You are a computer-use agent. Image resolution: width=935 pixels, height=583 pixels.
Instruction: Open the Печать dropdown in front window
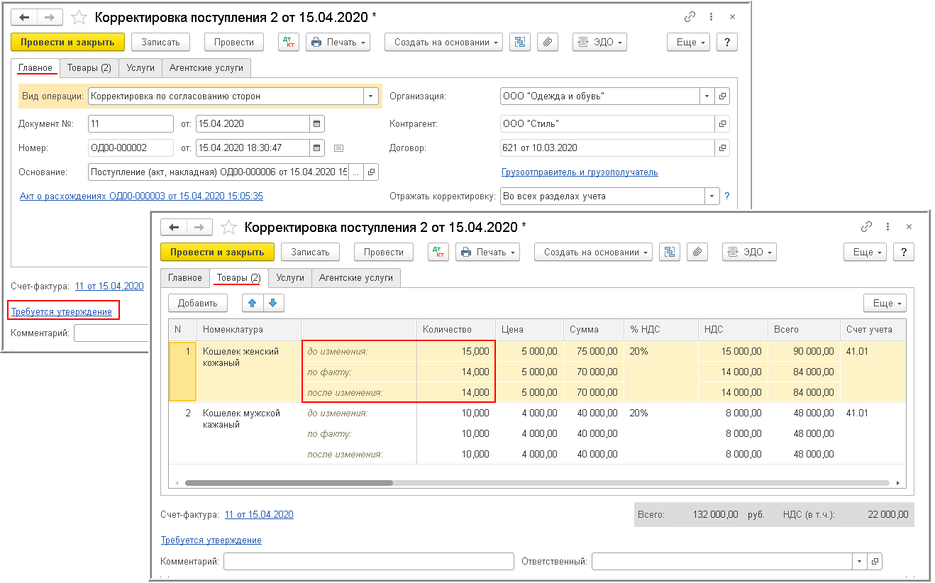[487, 252]
